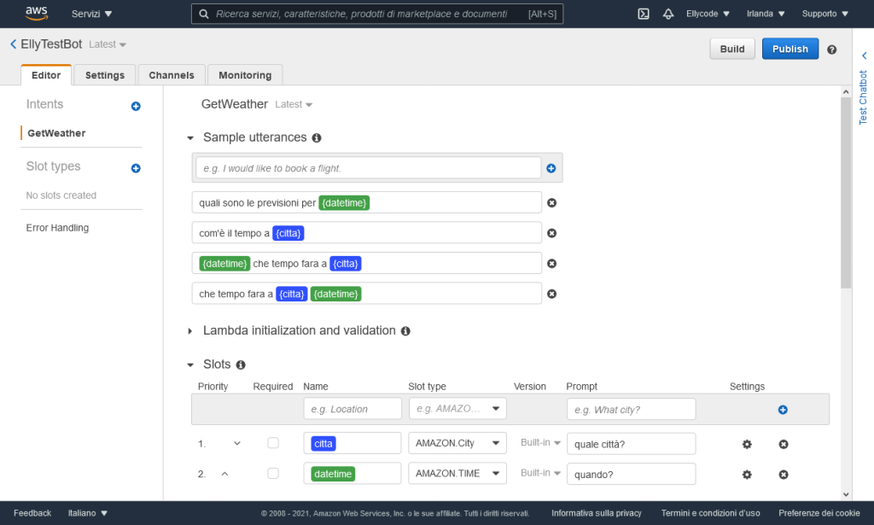Screen dimensions: 874x525
Task: Open the notifications bell
Action: point(667,14)
